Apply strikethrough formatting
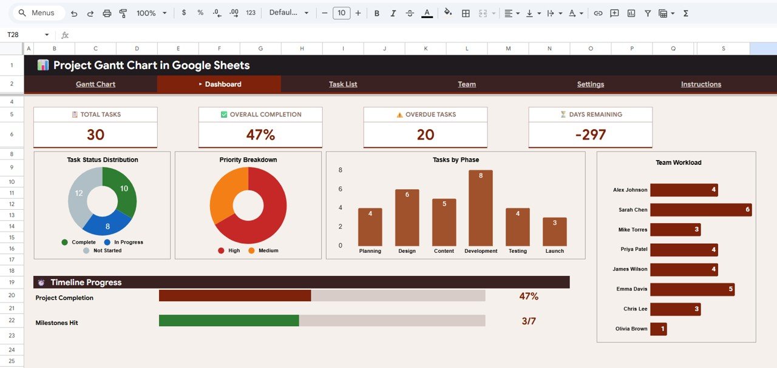 410,12
